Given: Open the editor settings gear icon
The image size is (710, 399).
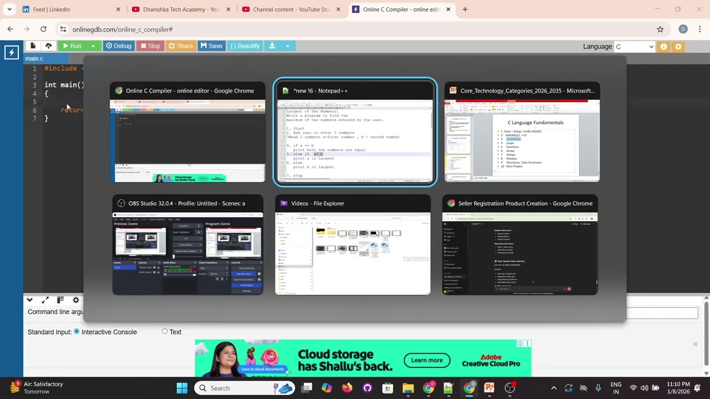Looking at the screenshot, I should (x=678, y=47).
